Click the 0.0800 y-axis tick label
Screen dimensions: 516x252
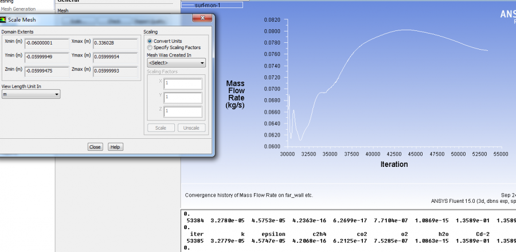click(x=272, y=31)
